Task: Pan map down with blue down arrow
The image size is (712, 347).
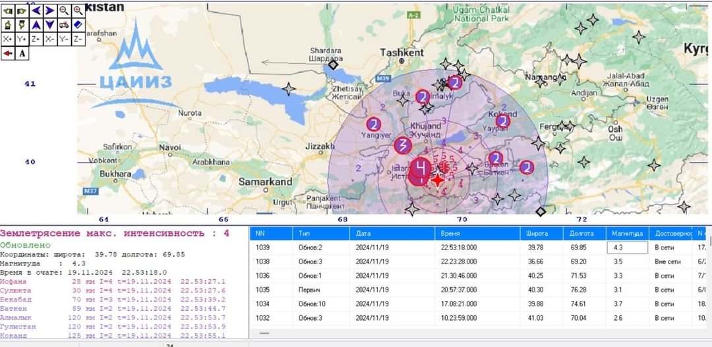Action: pos(50,25)
